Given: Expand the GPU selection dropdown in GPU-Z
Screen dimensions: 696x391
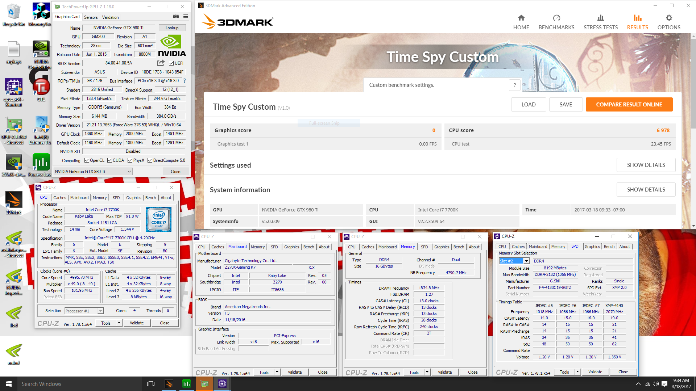Looking at the screenshot, I should (93, 172).
